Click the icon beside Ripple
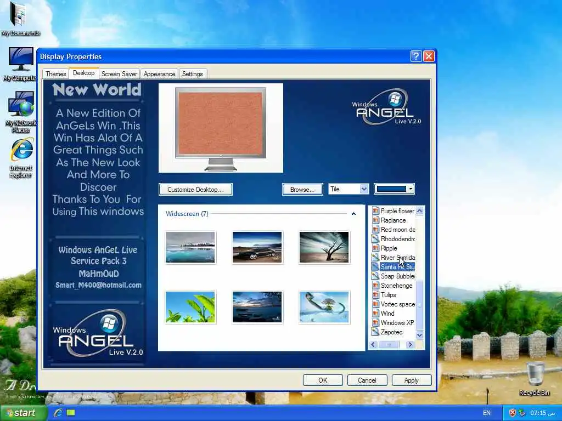562x421 pixels. point(375,248)
